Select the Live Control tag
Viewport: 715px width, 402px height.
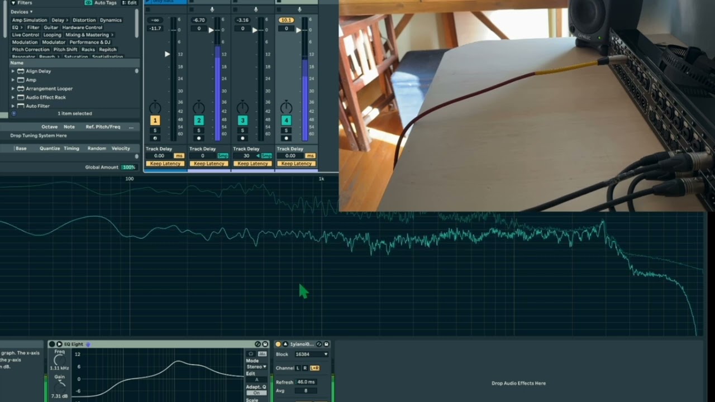[x=26, y=35]
